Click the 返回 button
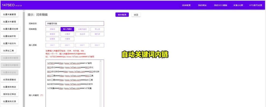Viewport: 266px width, 107px height. [136, 15]
